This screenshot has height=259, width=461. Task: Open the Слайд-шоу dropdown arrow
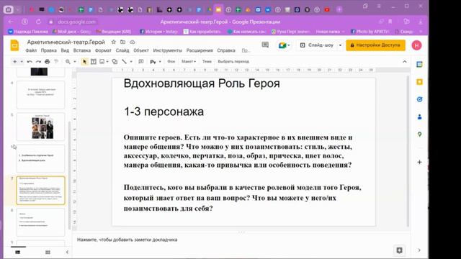[x=340, y=45]
